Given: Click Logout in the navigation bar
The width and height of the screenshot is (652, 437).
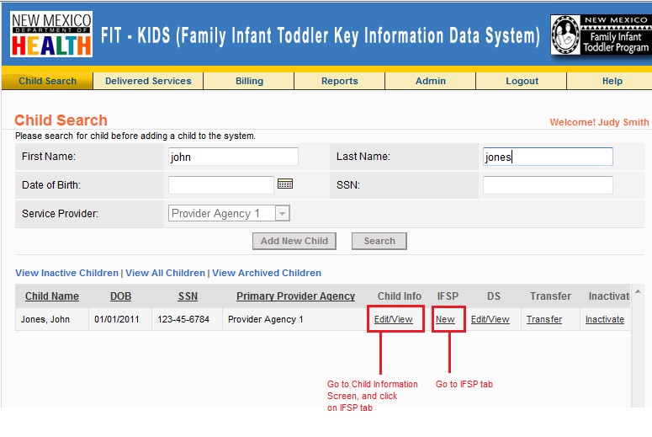Looking at the screenshot, I should (x=522, y=81).
